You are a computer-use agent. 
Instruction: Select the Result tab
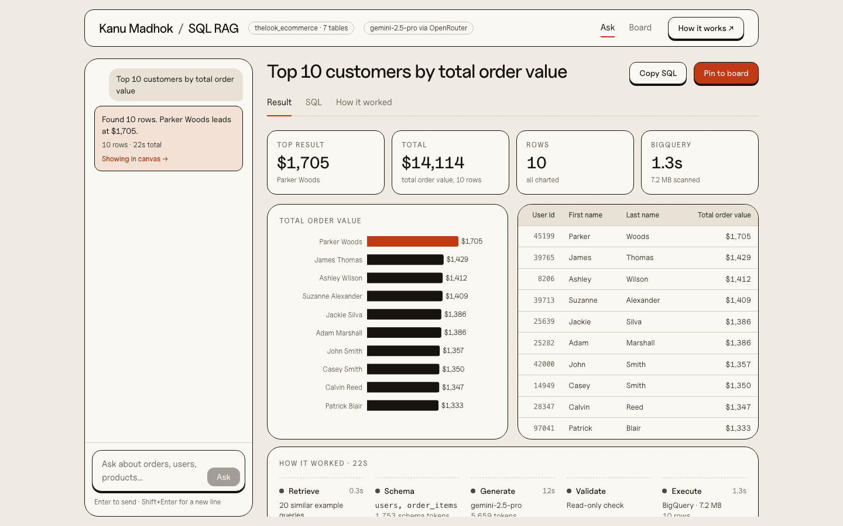coord(279,102)
